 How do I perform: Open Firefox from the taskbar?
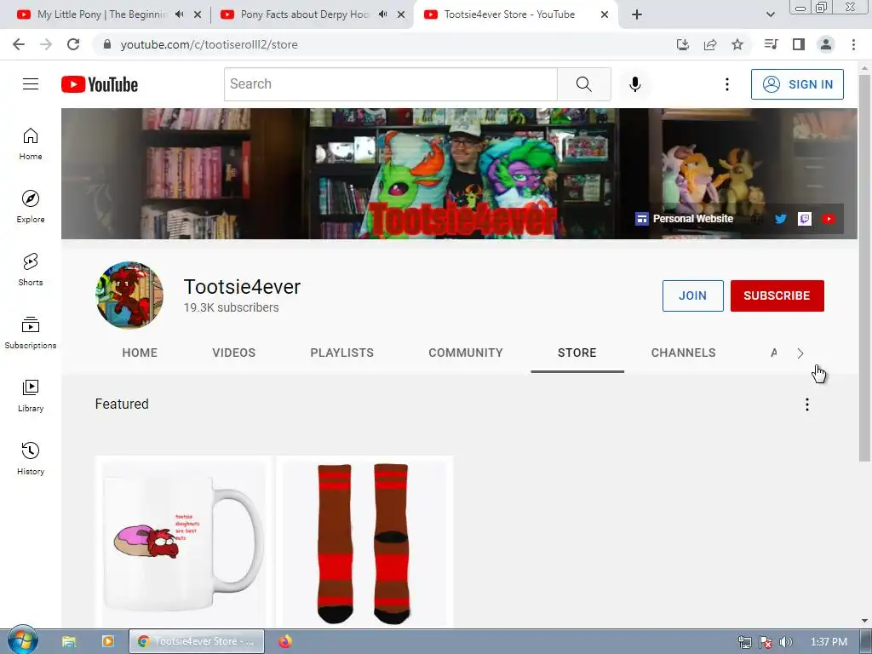tap(285, 641)
